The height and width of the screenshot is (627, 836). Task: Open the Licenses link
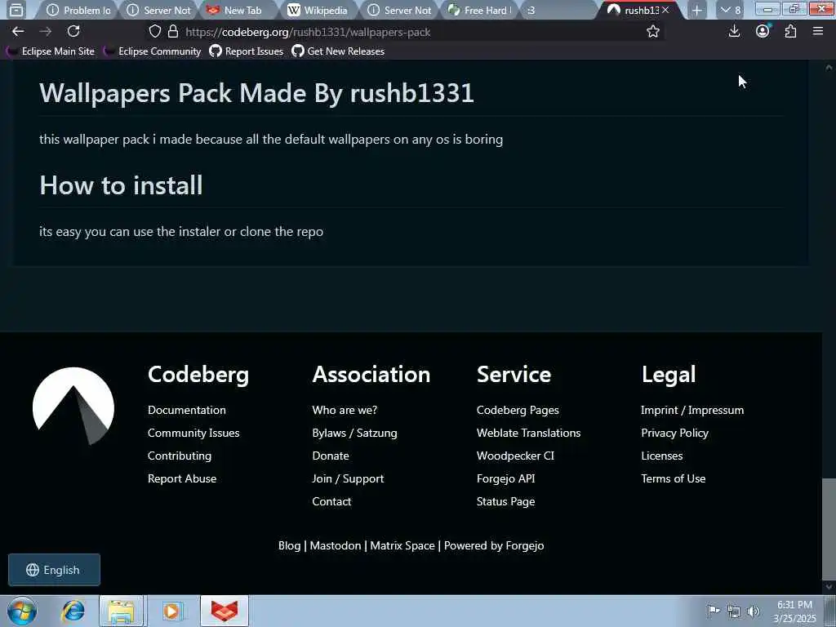(x=661, y=456)
